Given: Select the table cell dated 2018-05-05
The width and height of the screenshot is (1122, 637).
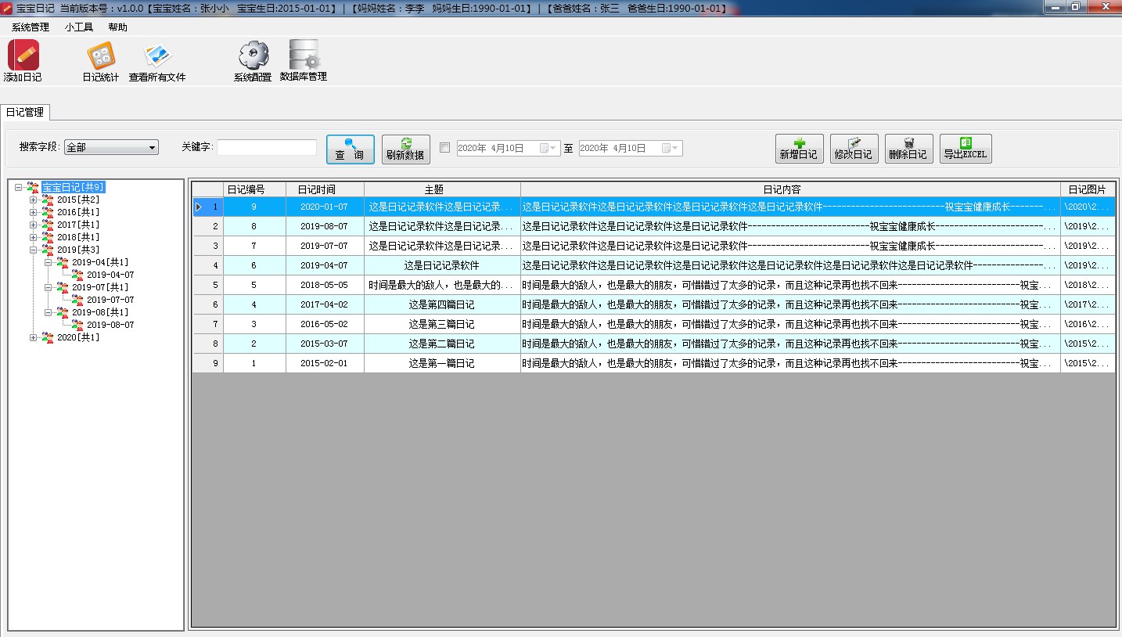Looking at the screenshot, I should click(325, 285).
